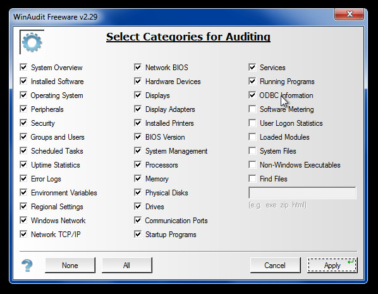Uncheck the System Overview checkbox
This screenshot has height=294, width=378.
click(x=23, y=67)
